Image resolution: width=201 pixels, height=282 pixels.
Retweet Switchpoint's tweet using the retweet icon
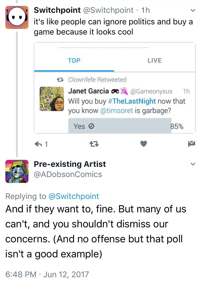pos(94,144)
